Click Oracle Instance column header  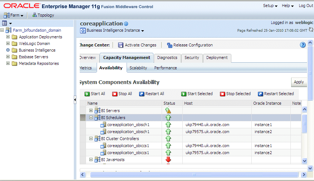click(x=267, y=103)
